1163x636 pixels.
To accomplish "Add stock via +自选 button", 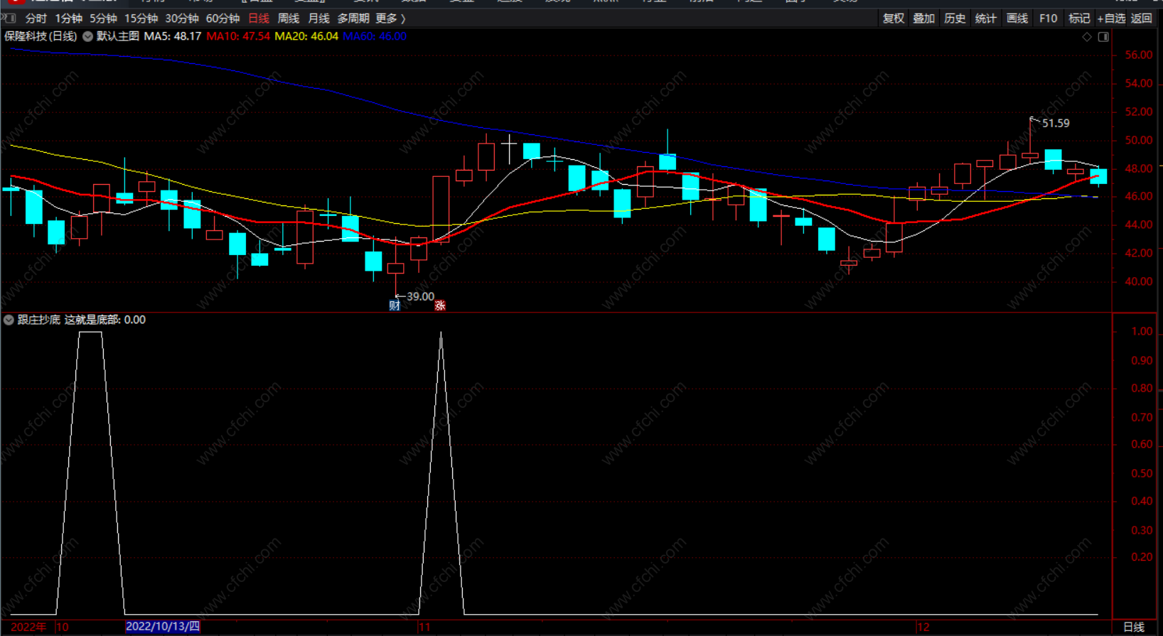I will pos(1112,18).
